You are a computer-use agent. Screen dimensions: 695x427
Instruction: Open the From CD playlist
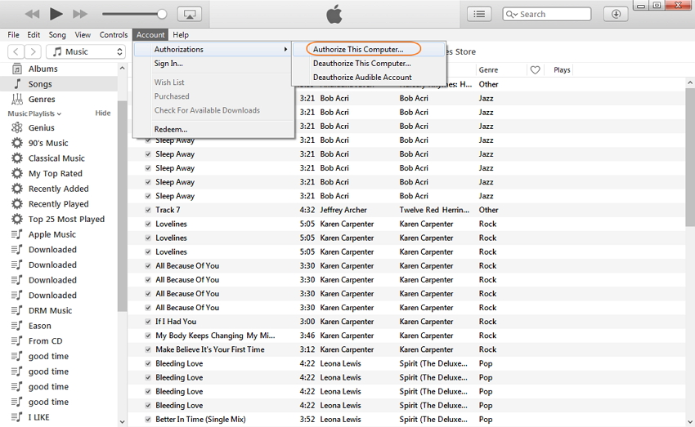point(45,341)
